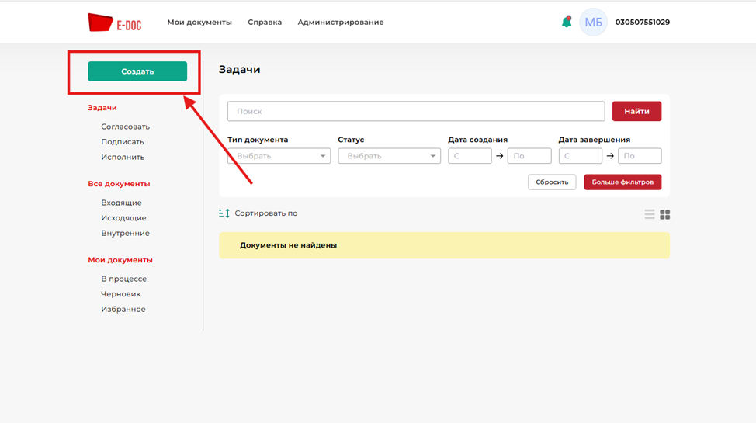Select Дата завершения end date field
Viewport: 756px width, 423px height.
[640, 156]
